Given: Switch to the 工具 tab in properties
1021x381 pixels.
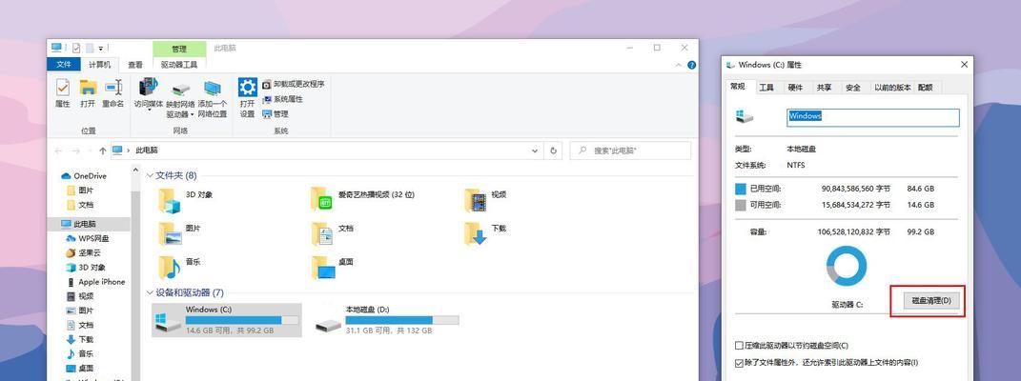Looking at the screenshot, I should [x=766, y=87].
